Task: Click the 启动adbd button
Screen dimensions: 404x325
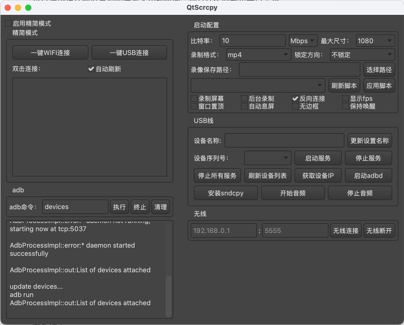Action: point(369,176)
